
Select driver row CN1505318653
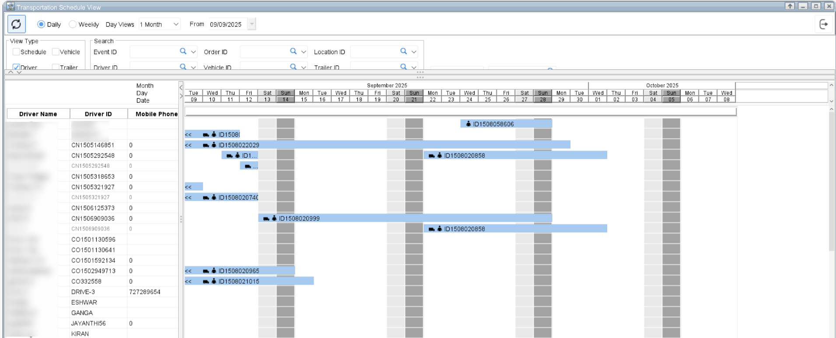coord(93,176)
